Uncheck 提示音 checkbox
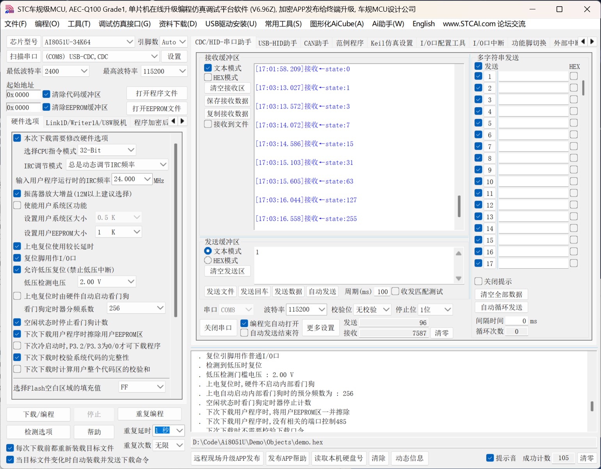Screen dimensions: 601x469 tap(490, 458)
